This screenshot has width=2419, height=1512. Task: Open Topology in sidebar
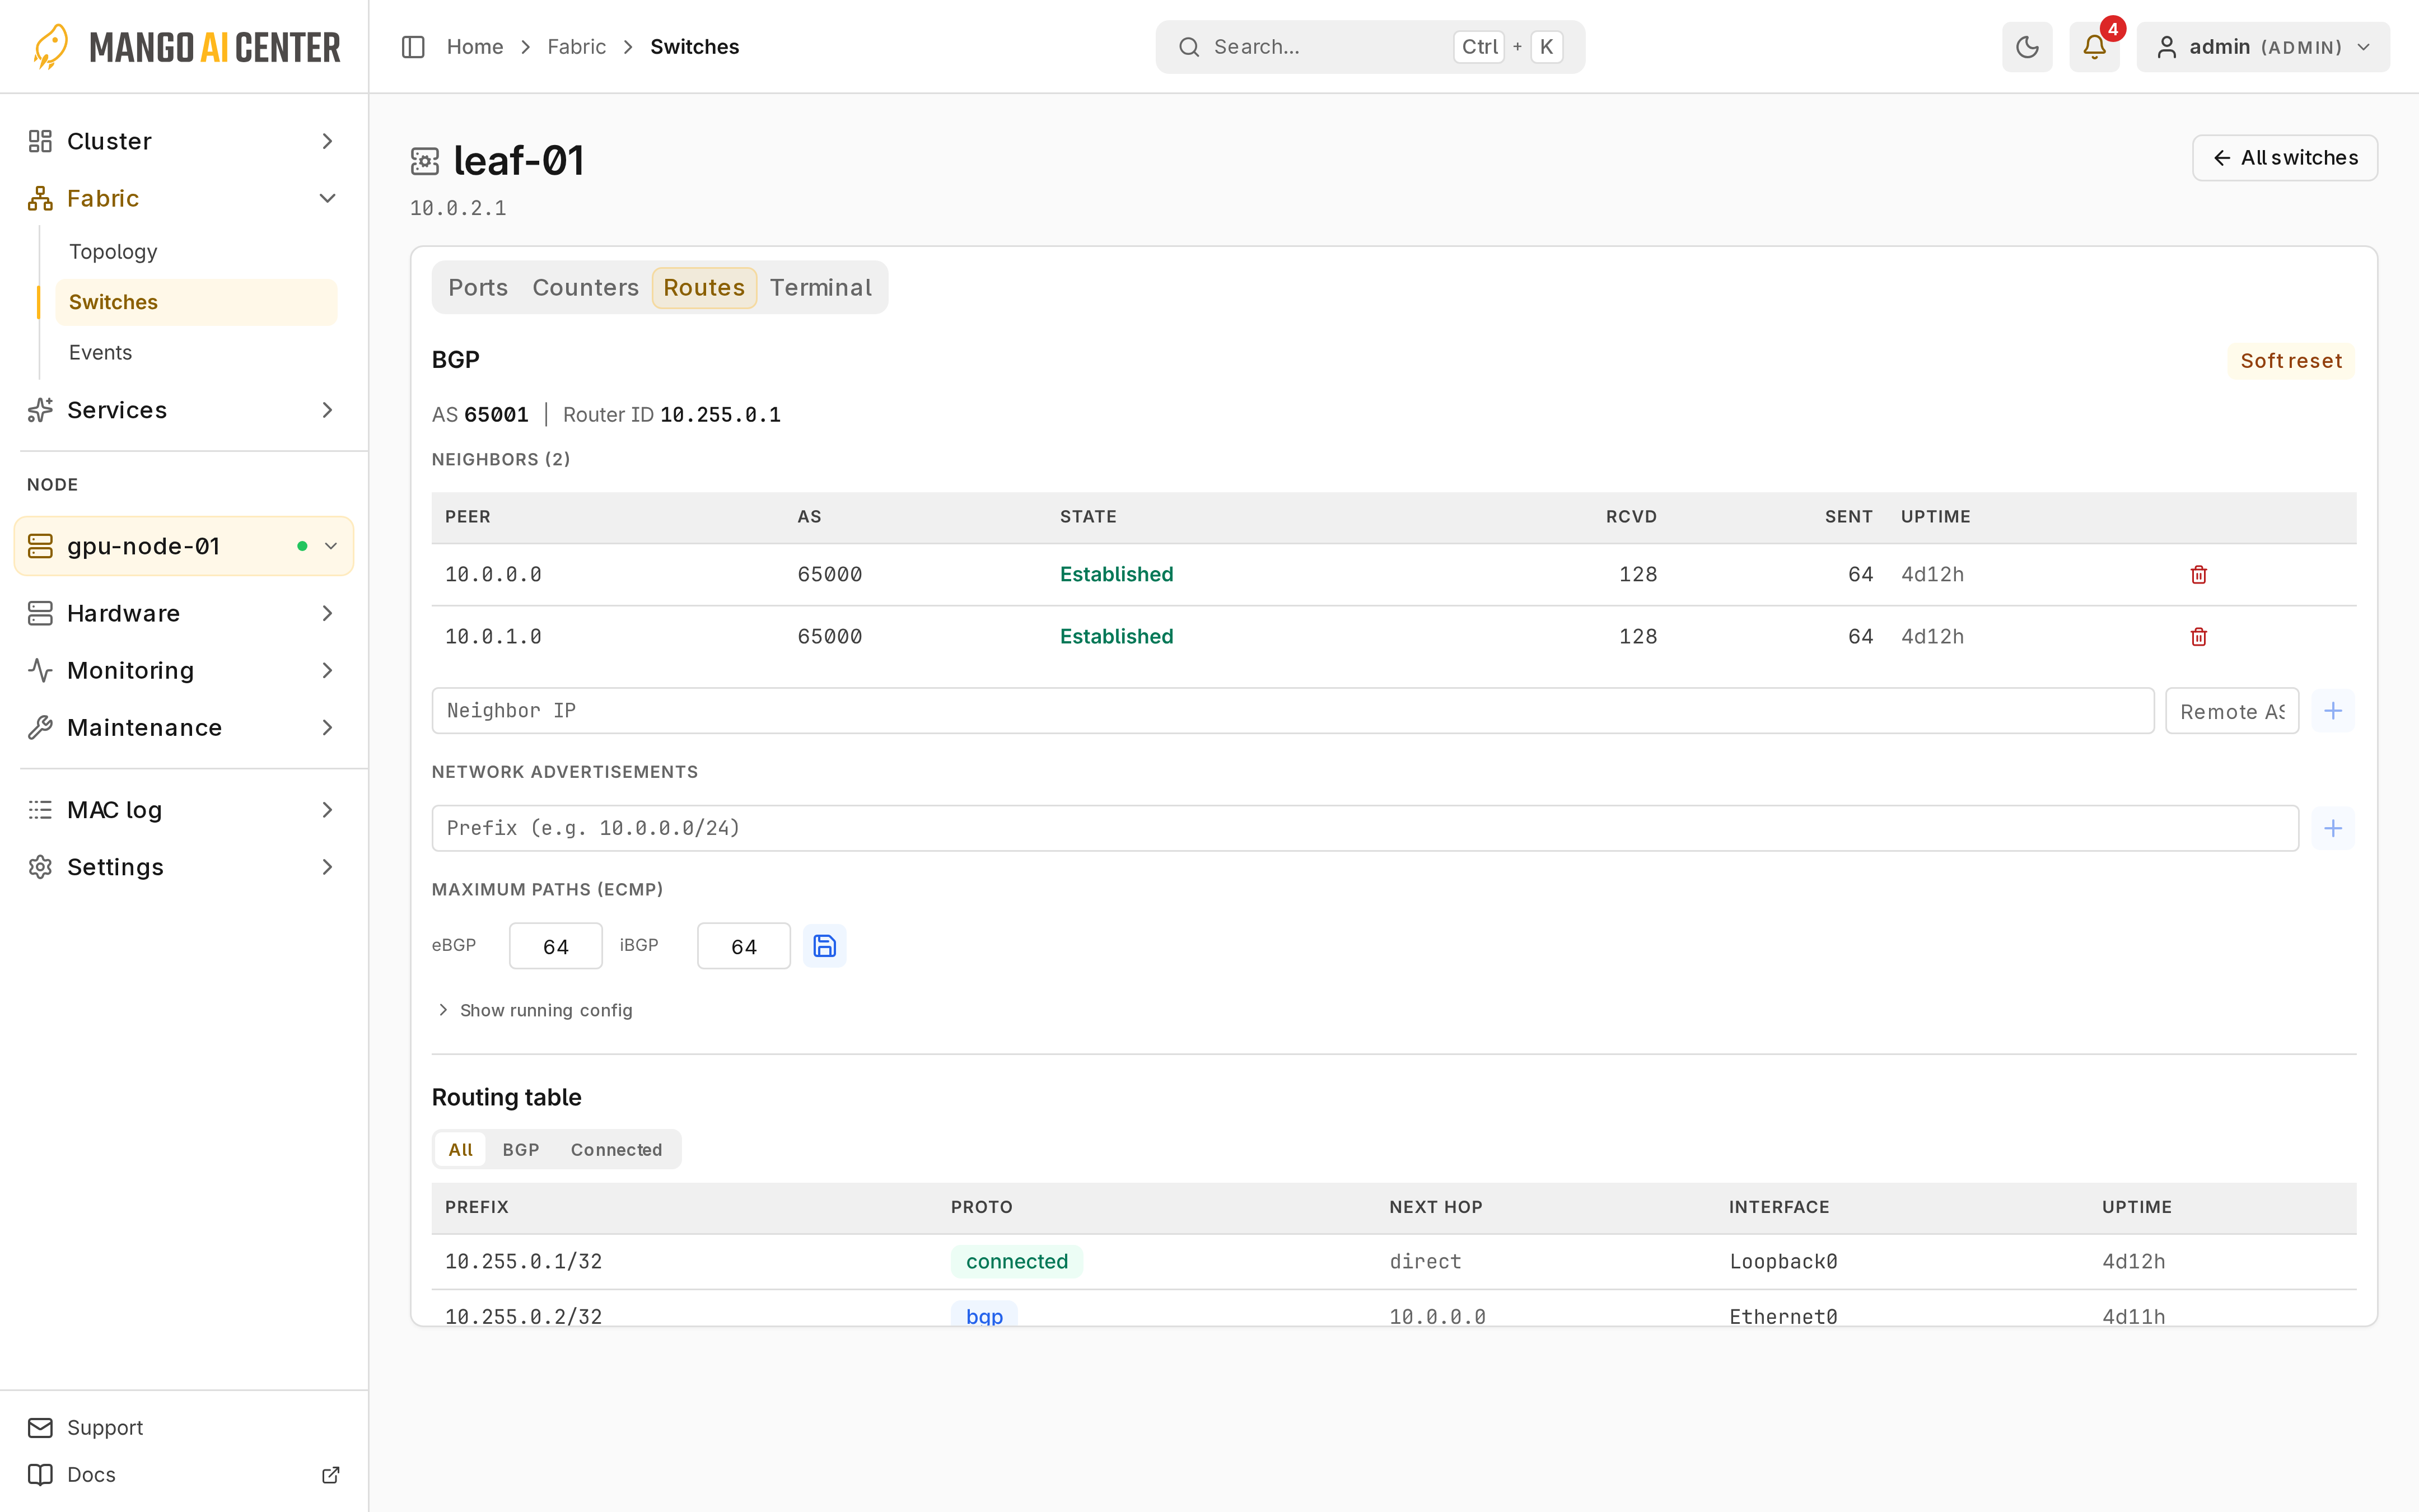click(196, 252)
